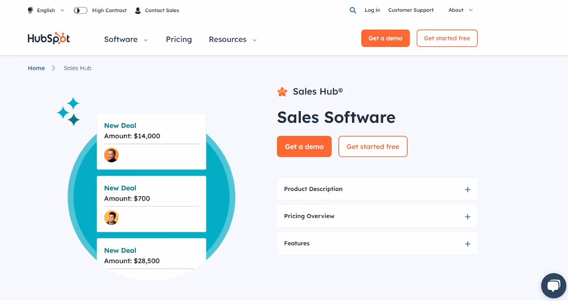Click the avatar on the $14,000 deal card

coord(111,155)
